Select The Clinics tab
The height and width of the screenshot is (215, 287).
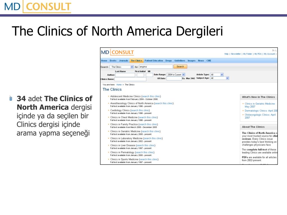point(136,61)
